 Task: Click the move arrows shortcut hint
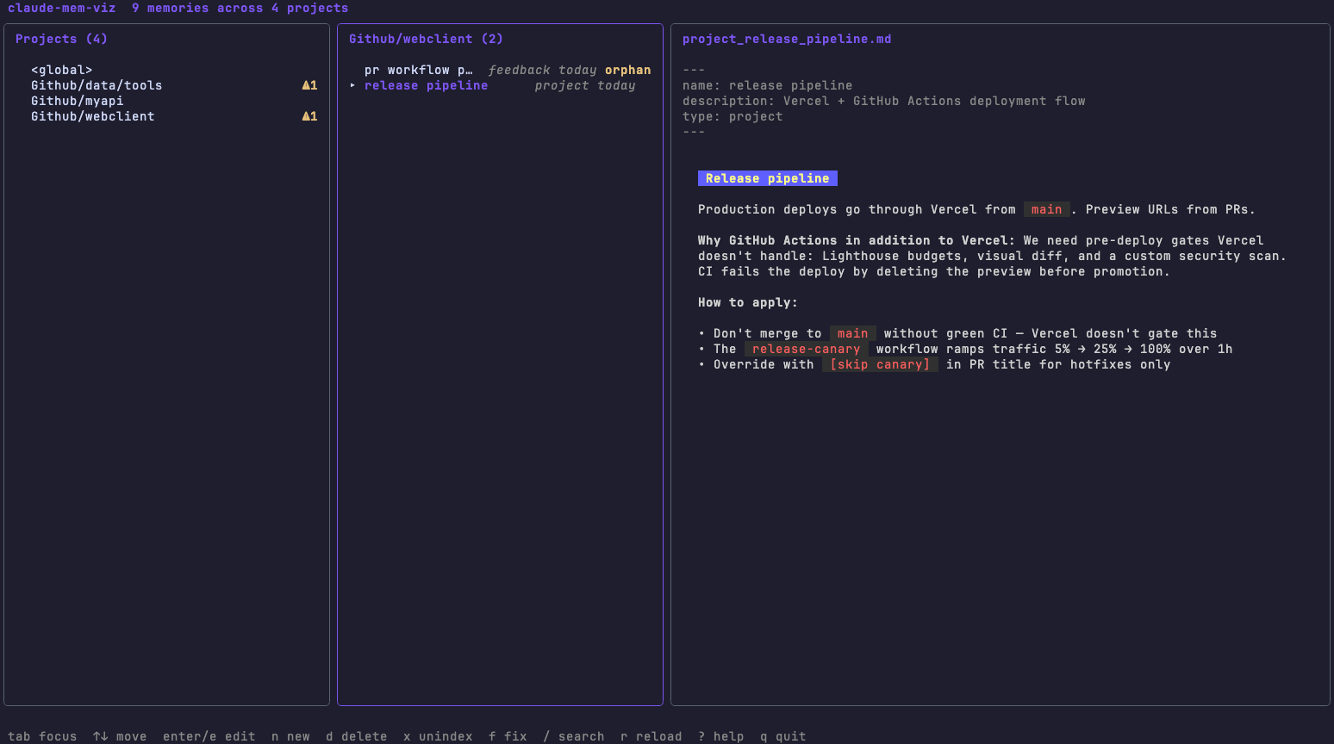[120, 736]
